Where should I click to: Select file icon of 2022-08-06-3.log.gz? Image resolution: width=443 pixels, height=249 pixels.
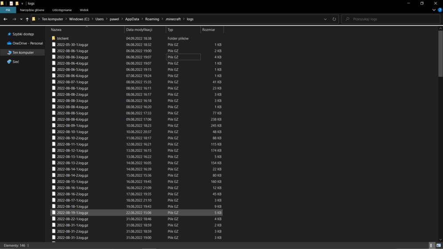tap(54, 57)
